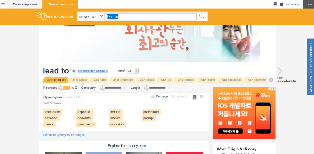The width and height of the screenshot is (314, 154).
Task: Click the Android app icon
Action: click(276, 4)
